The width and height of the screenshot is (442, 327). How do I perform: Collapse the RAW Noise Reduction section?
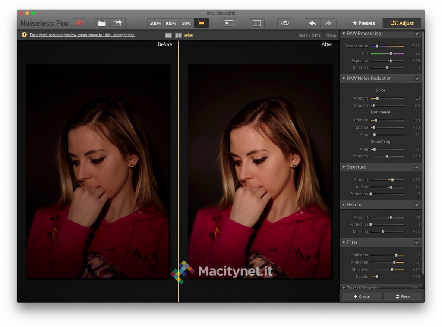pos(344,79)
